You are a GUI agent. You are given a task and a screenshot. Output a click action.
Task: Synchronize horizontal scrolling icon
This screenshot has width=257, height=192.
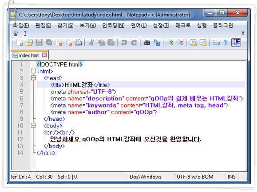click(x=203, y=42)
